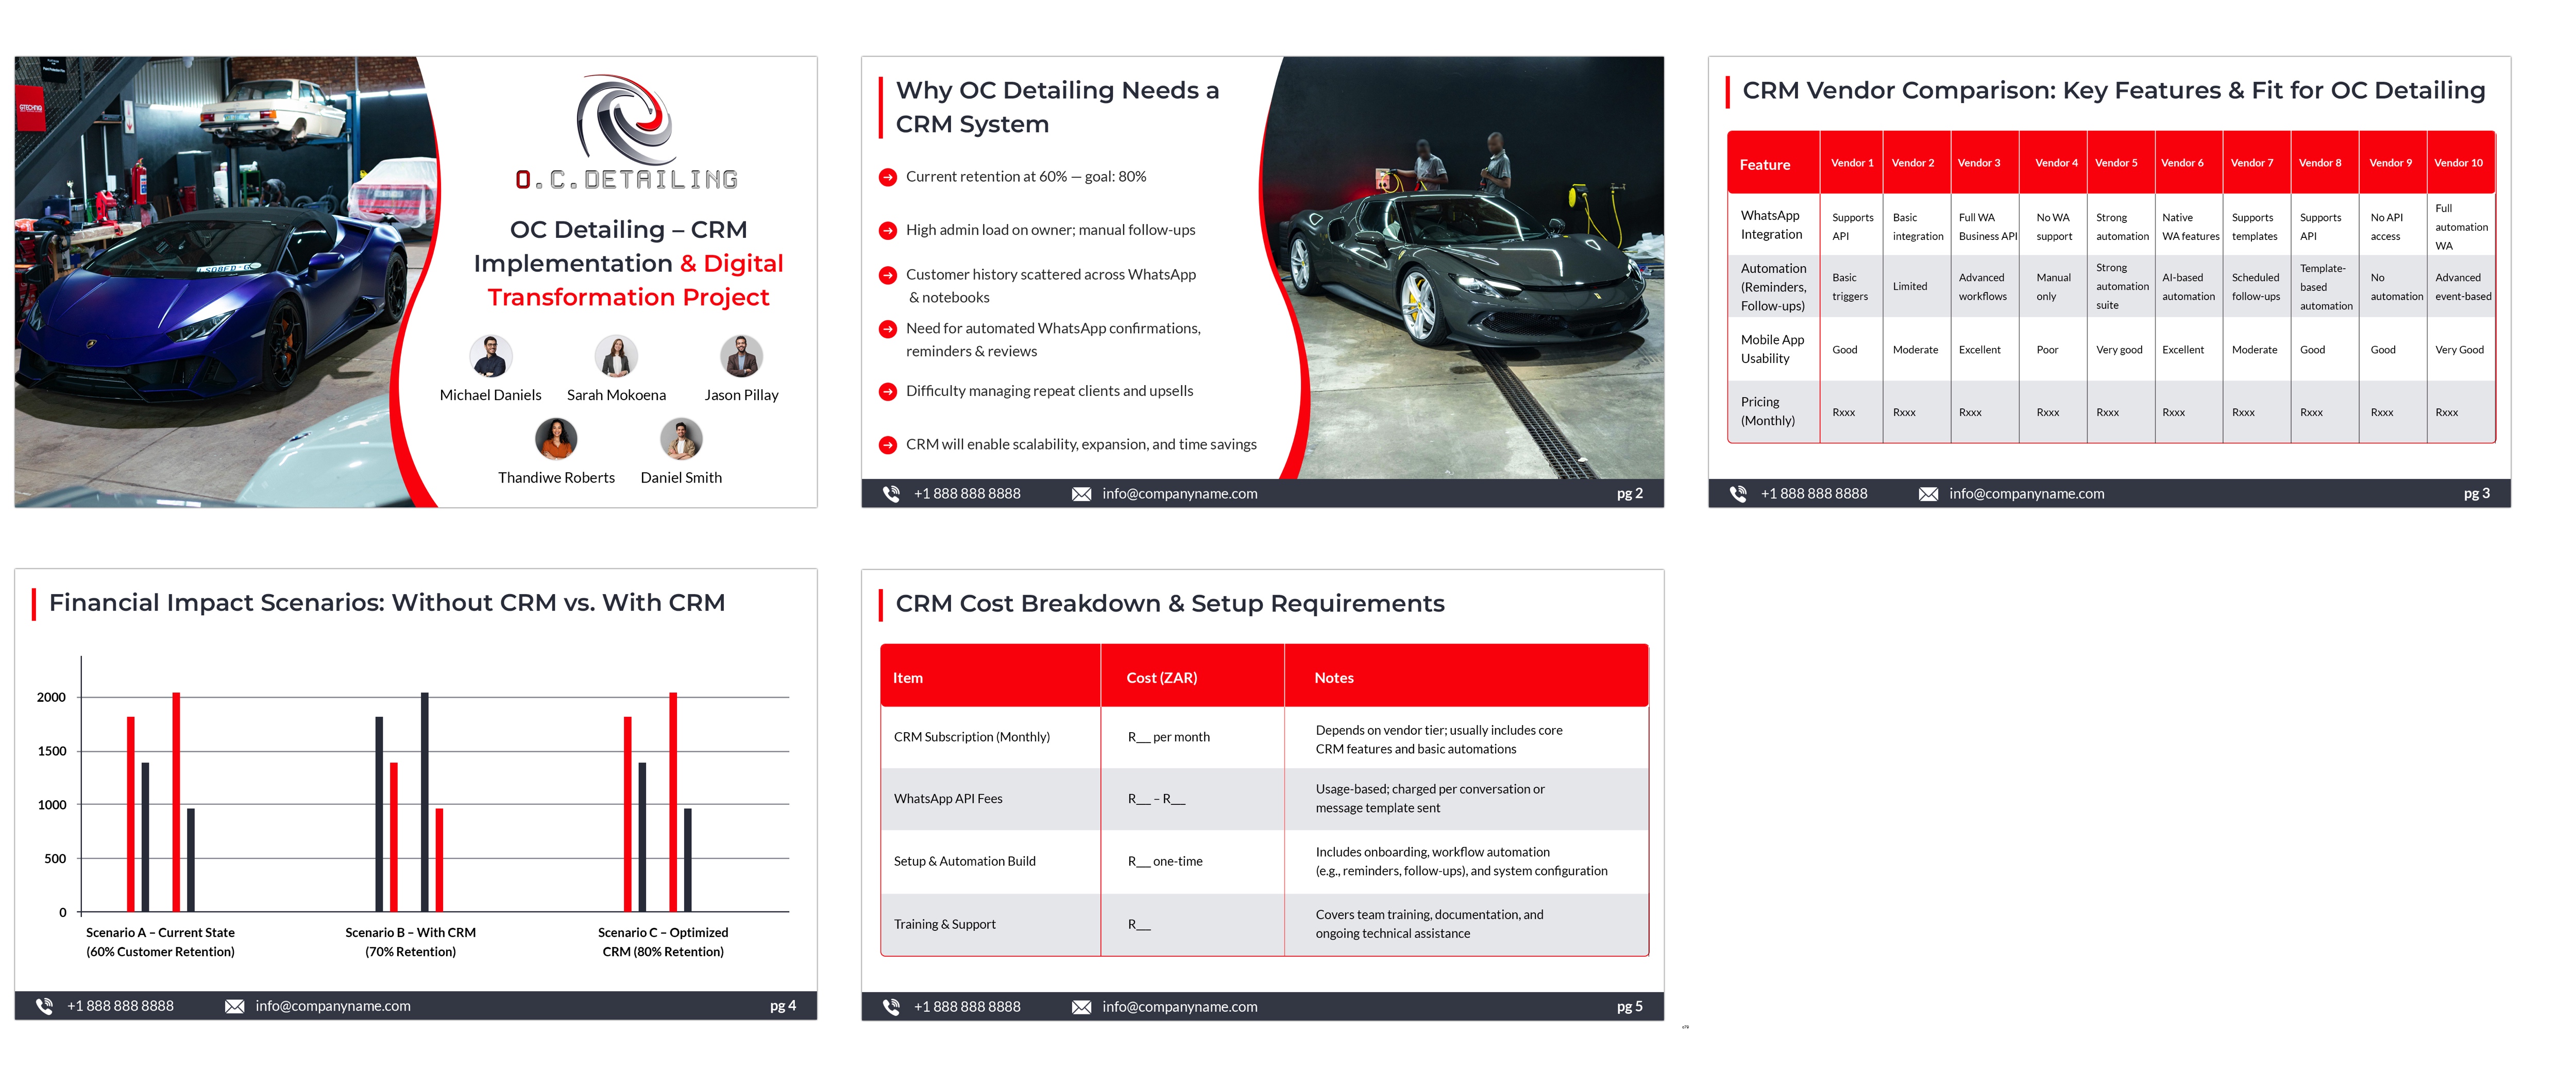Click the pg 3 page number label
This screenshot has width=2576, height=1071.
coord(2477,494)
